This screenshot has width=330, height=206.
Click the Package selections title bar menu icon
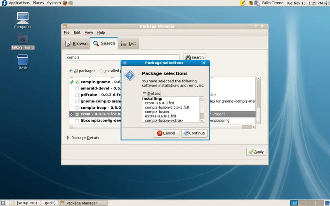pos(125,63)
